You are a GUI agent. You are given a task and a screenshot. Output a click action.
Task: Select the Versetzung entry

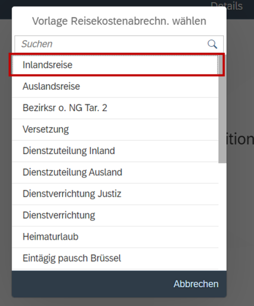pyautogui.click(x=115, y=130)
